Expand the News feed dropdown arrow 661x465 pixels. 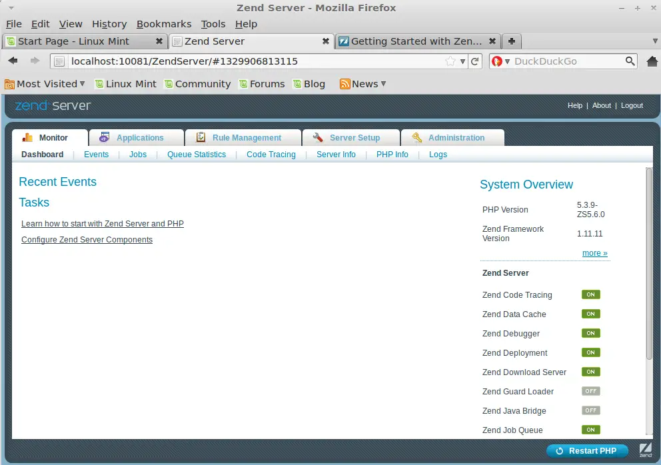coord(383,83)
